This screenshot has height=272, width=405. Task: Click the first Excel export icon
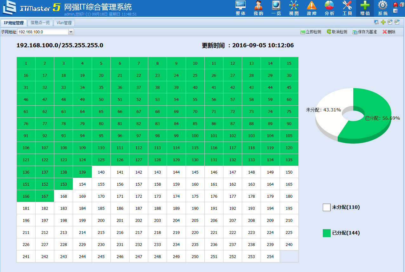(x=390, y=22)
